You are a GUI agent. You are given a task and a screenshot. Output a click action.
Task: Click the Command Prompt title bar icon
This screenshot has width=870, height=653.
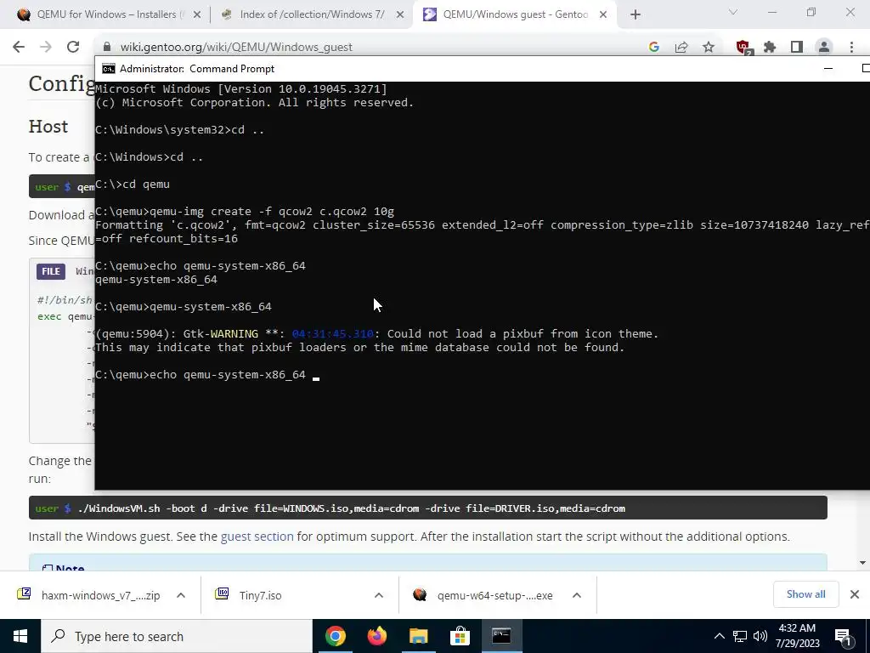(109, 69)
